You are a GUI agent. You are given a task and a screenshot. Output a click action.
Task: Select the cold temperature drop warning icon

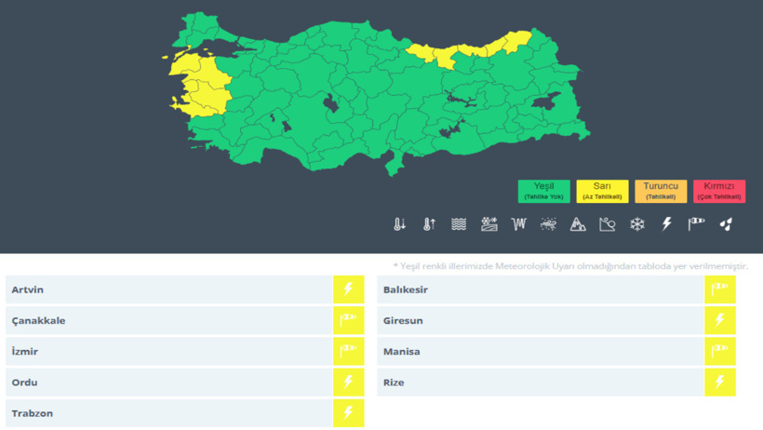point(399,224)
